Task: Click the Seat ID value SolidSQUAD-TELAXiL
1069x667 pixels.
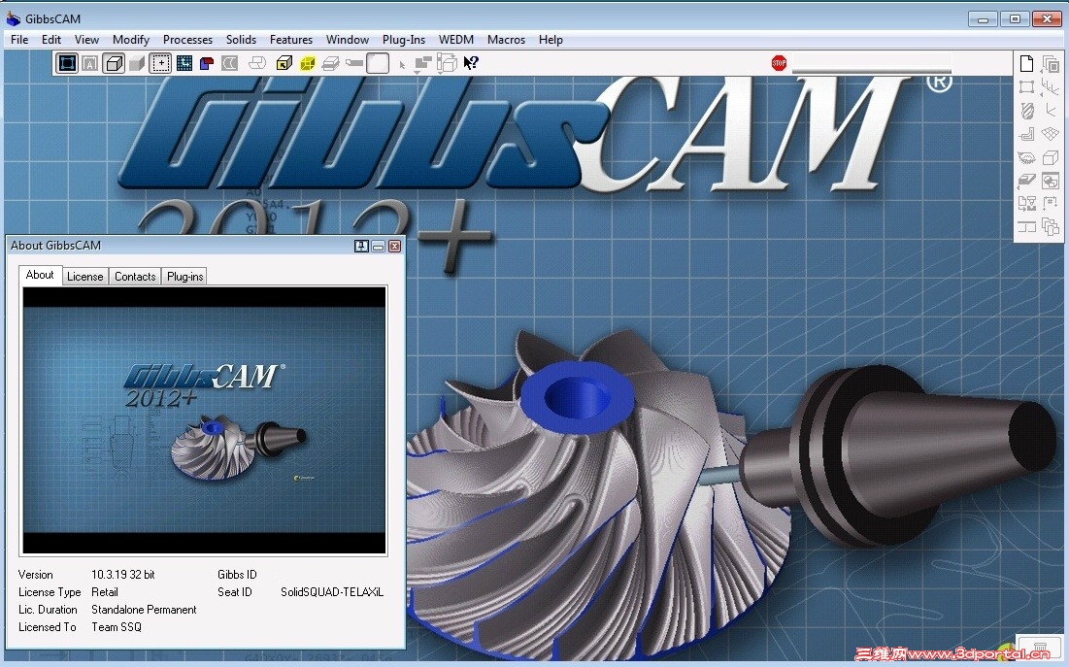Action: (332, 592)
